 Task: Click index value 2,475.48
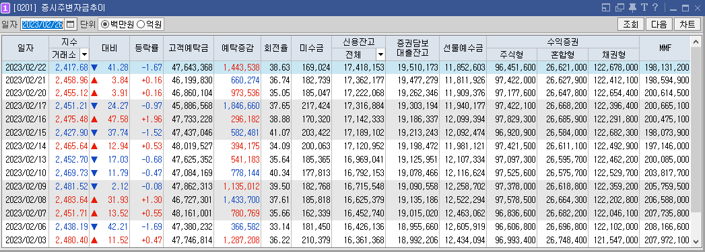[71, 119]
